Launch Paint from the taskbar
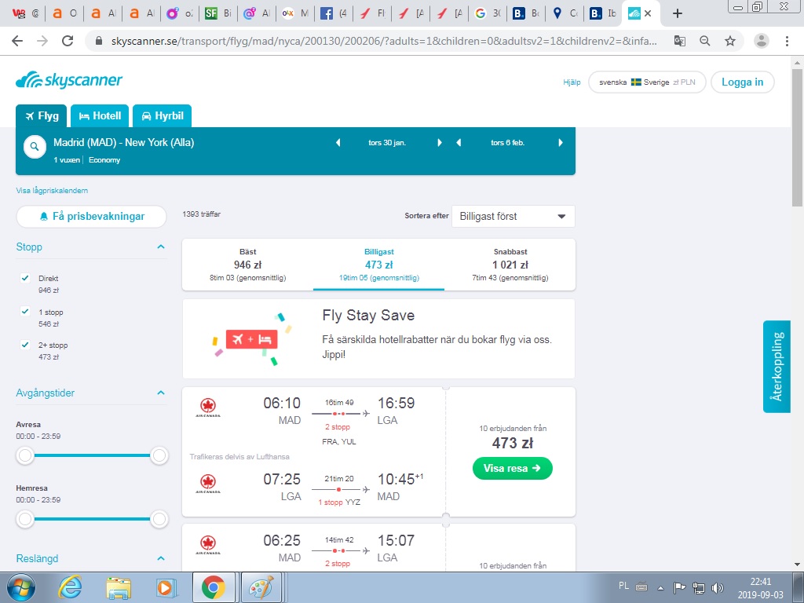 (261, 587)
